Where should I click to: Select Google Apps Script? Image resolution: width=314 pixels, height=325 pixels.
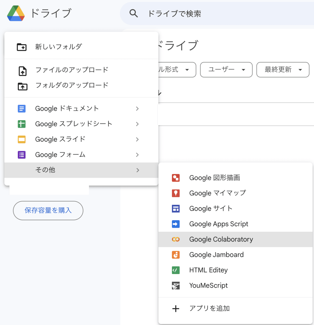pyautogui.click(x=235, y=224)
